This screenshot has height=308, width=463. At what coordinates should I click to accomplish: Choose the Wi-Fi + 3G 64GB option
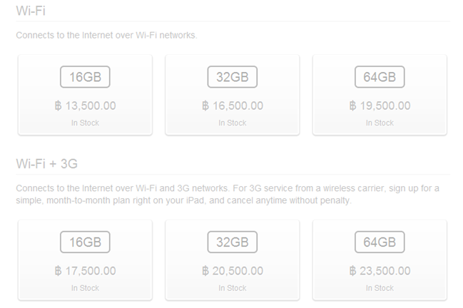point(380,260)
